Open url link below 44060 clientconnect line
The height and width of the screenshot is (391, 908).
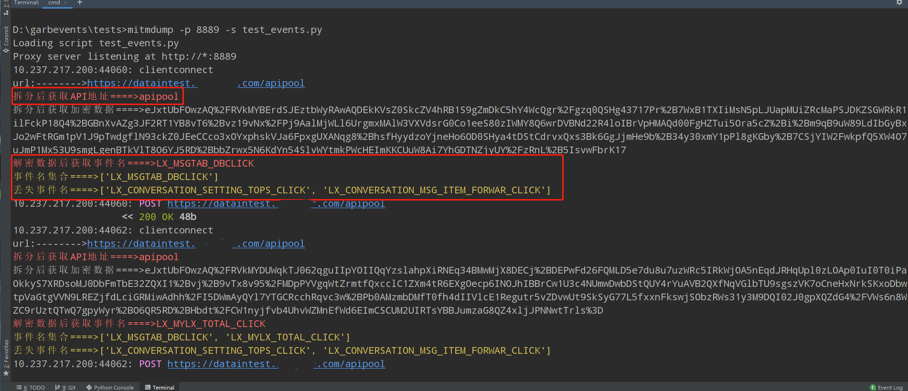pyautogui.click(x=196, y=83)
